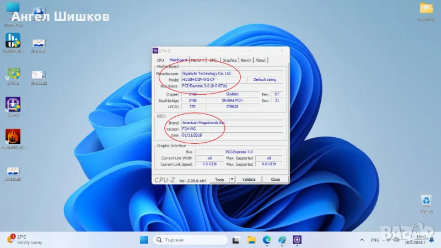
Task: Select the Graphics tab
Action: pos(230,60)
